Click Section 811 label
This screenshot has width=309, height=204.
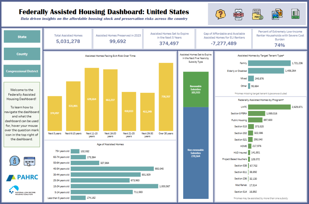pos(240,172)
